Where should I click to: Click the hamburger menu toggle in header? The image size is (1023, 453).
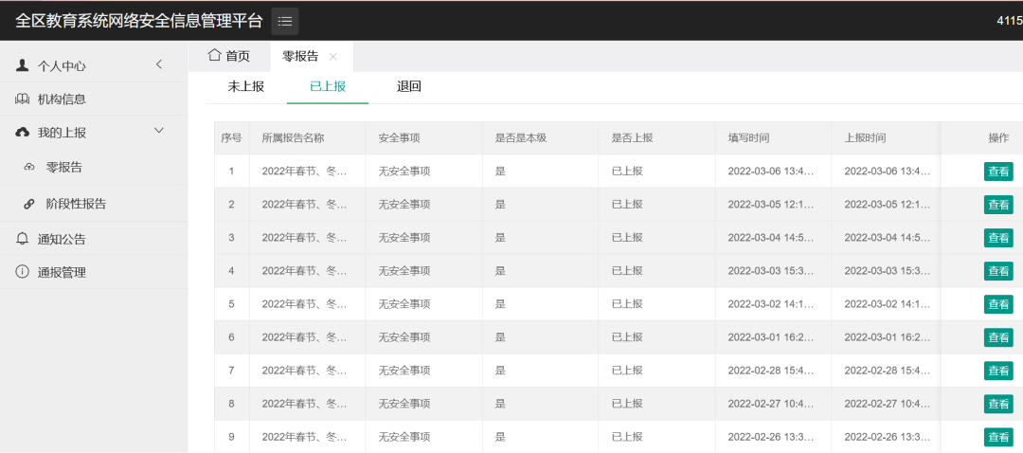(285, 21)
